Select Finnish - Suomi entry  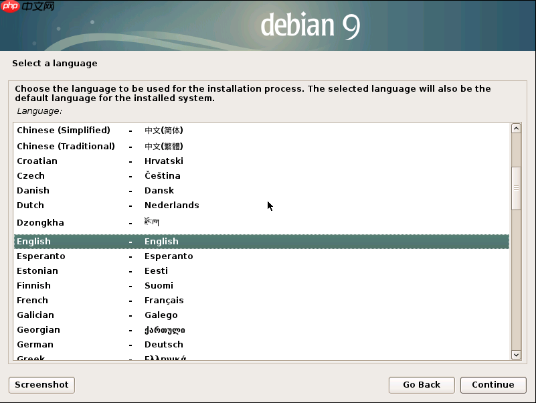point(80,285)
